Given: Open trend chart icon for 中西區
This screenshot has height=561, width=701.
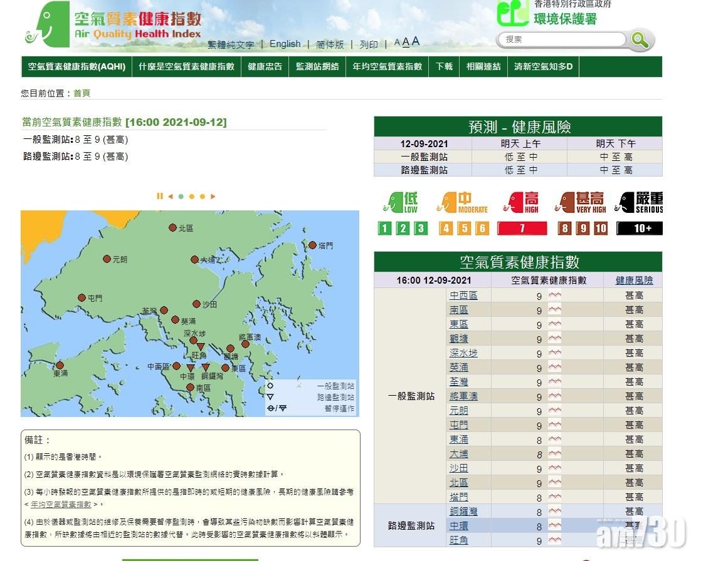Looking at the screenshot, I should pos(554,296).
